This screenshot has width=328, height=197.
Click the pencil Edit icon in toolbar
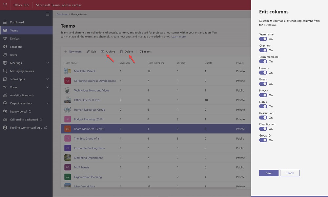tap(88, 52)
